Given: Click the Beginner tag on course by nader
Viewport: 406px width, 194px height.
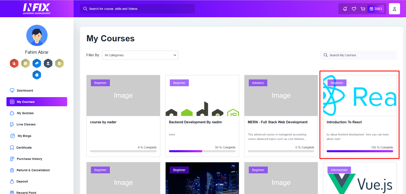Looking at the screenshot, I should (x=100, y=83).
